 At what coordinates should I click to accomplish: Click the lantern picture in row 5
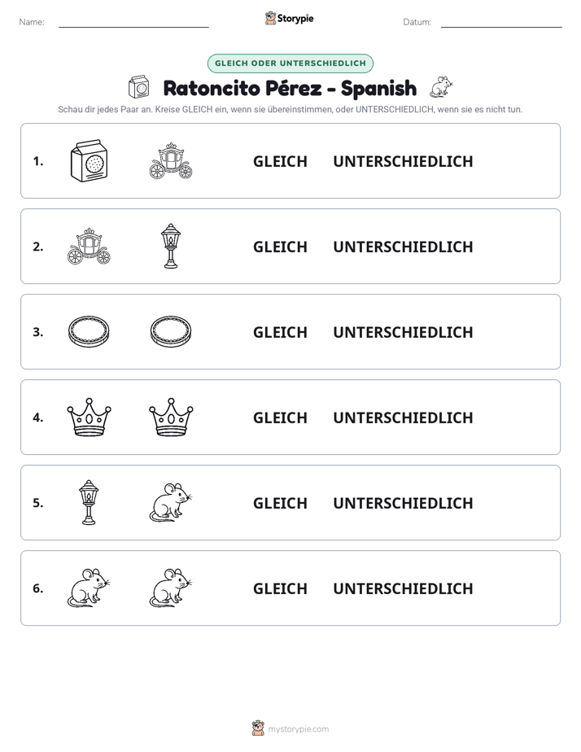(89, 502)
